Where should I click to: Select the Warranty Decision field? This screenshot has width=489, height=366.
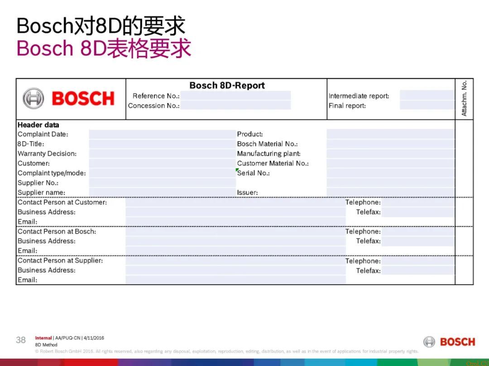point(163,153)
